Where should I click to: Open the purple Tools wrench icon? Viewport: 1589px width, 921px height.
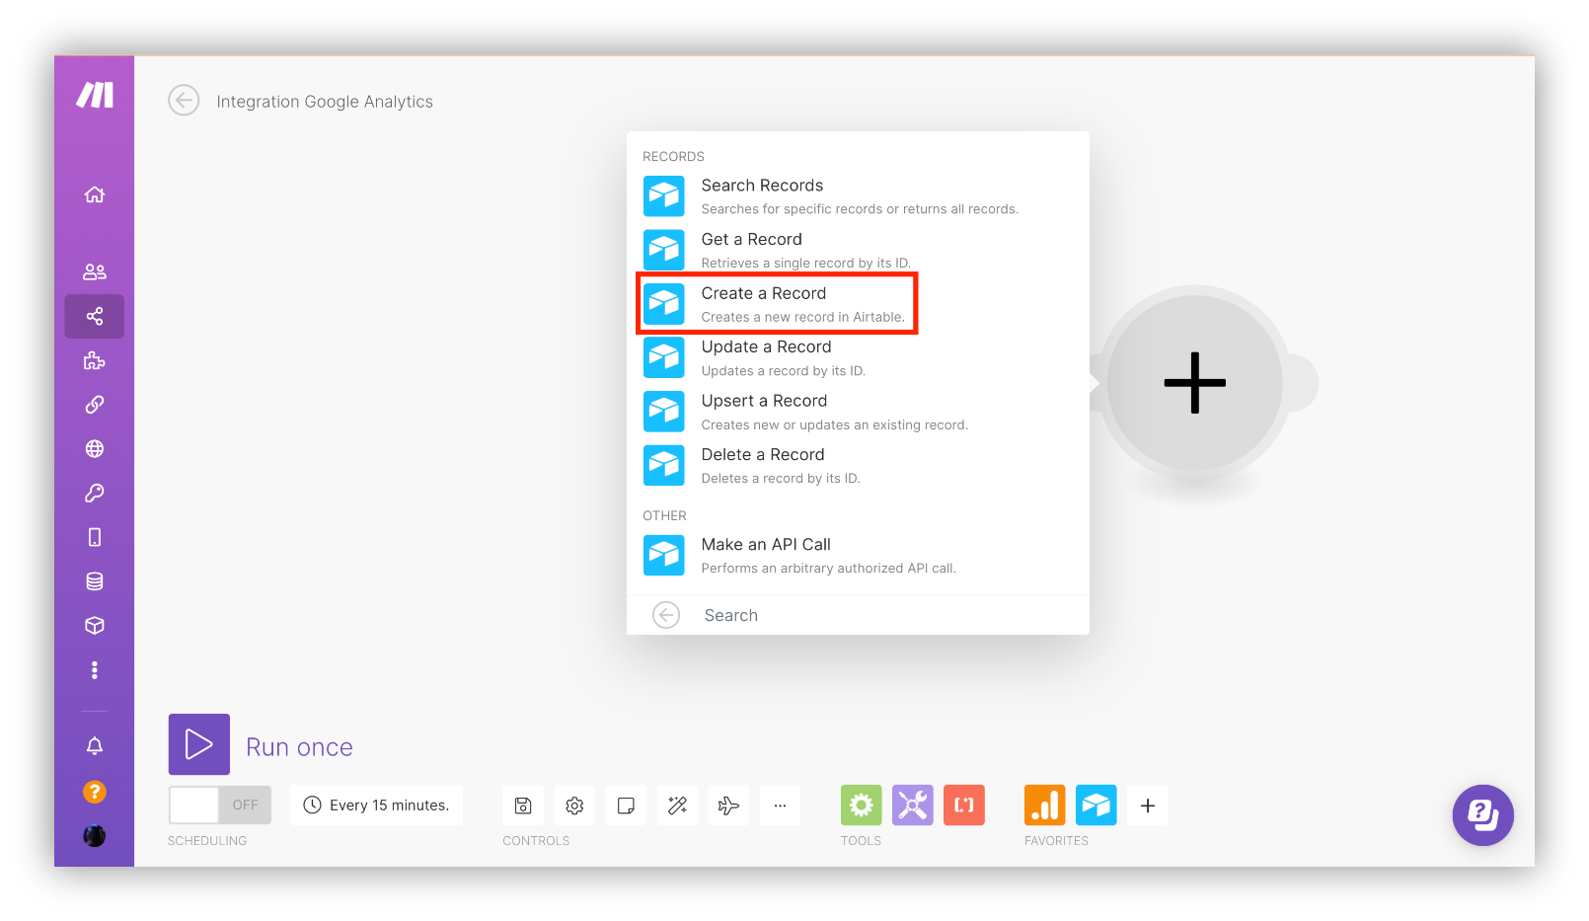pos(913,806)
